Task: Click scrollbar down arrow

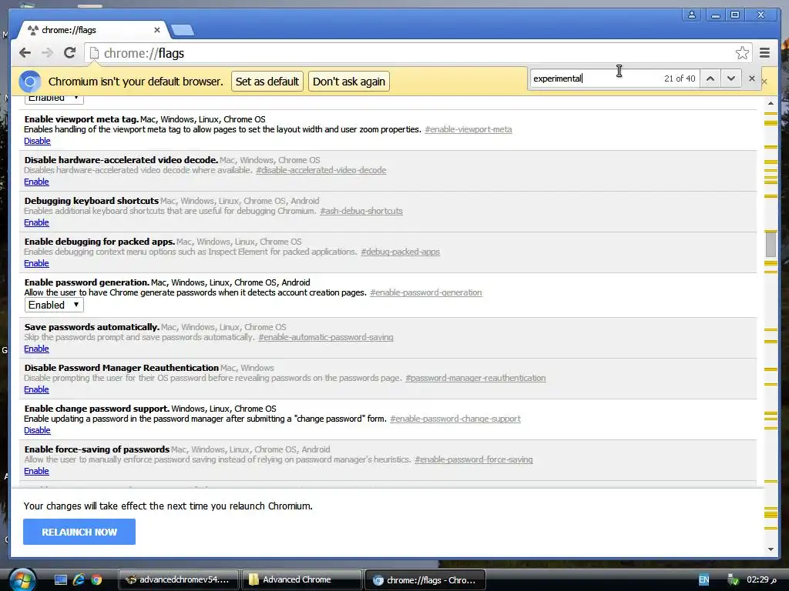Action: (x=771, y=549)
